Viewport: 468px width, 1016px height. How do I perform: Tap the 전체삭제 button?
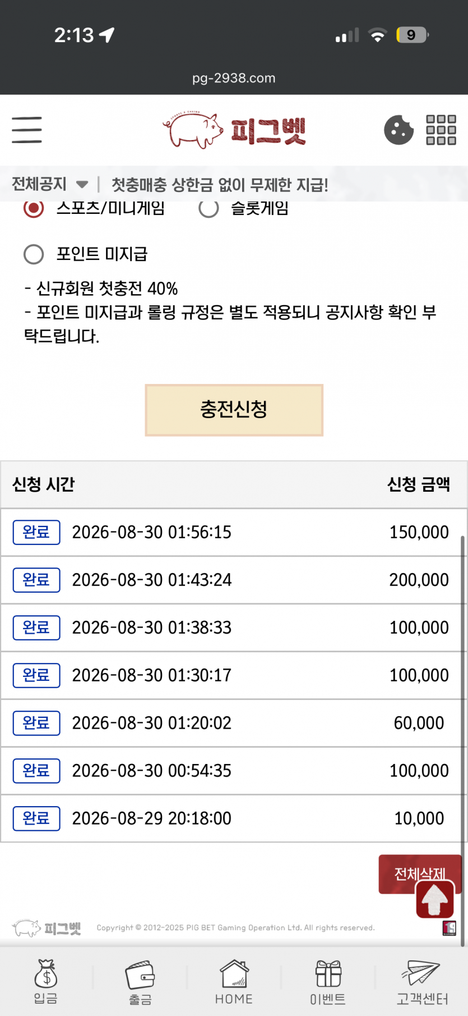[420, 874]
